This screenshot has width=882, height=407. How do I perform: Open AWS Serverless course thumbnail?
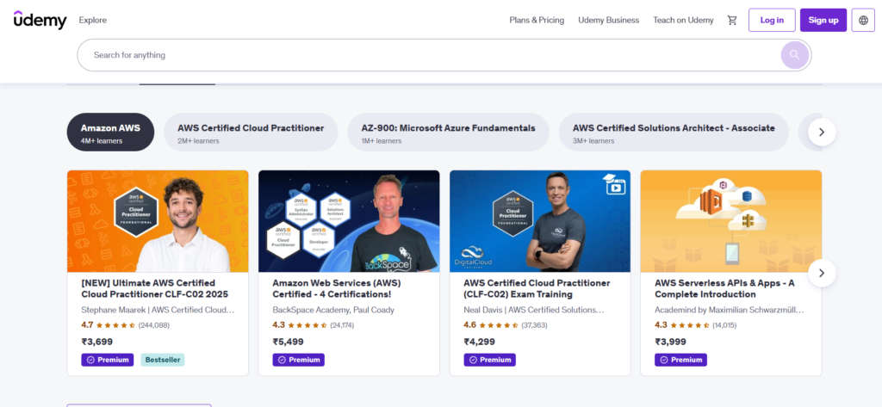coord(731,221)
